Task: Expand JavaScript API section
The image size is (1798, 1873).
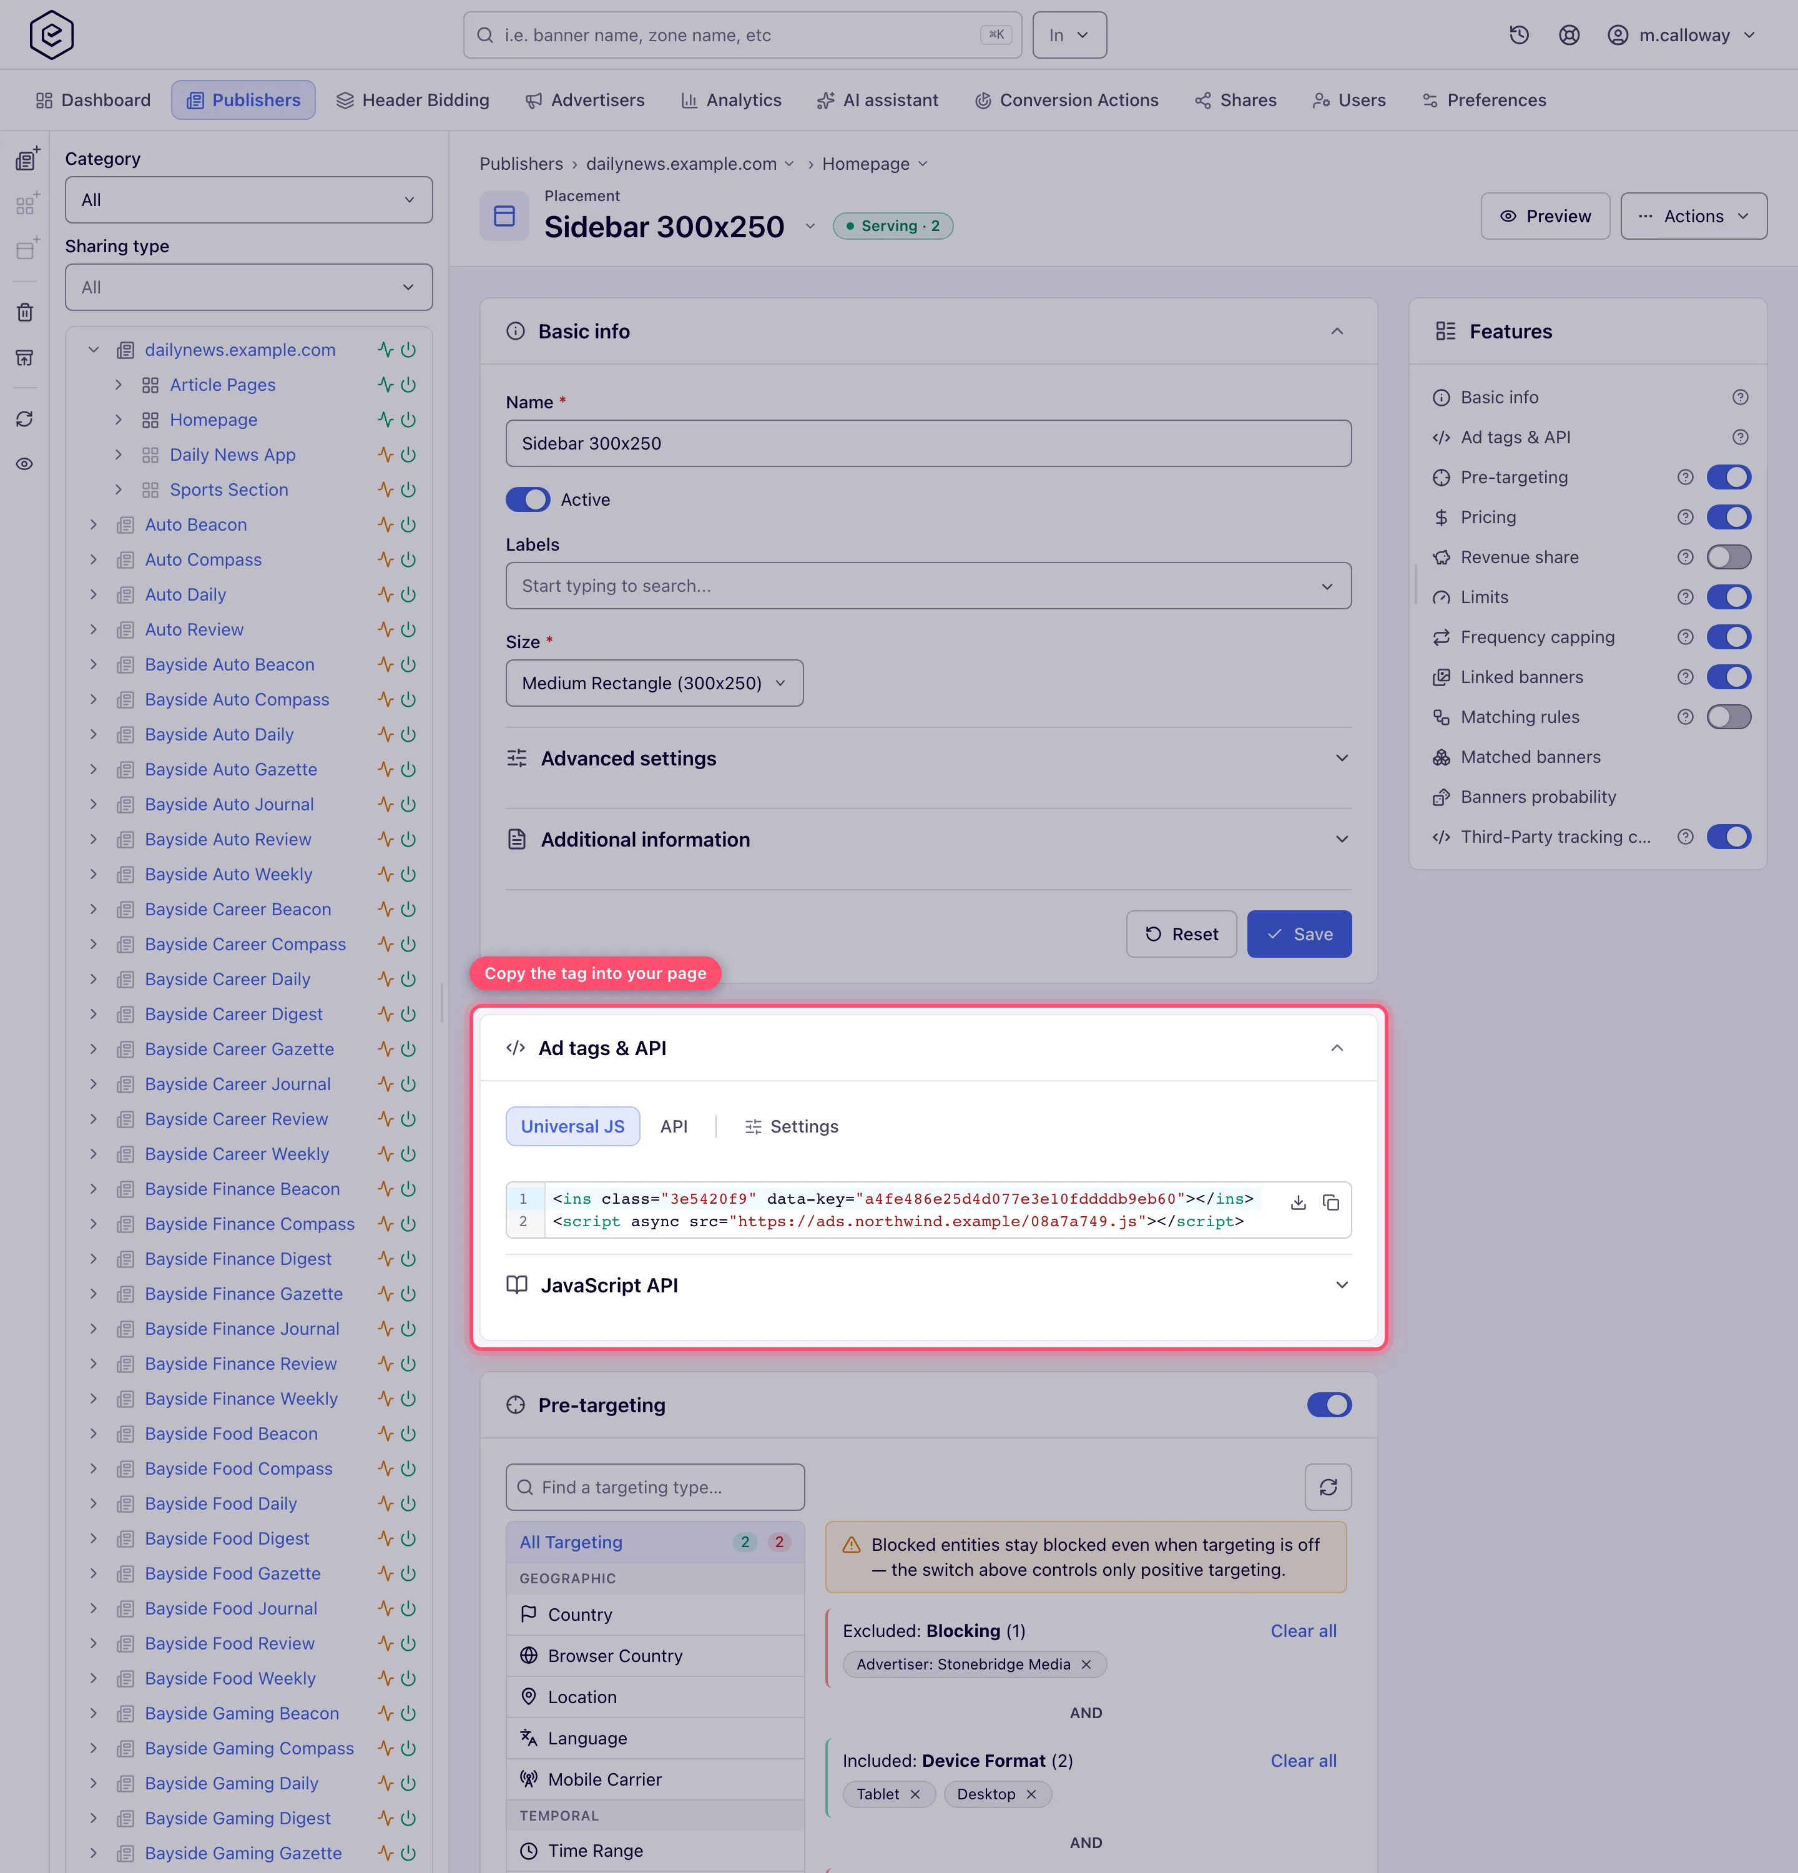Action: [x=928, y=1286]
